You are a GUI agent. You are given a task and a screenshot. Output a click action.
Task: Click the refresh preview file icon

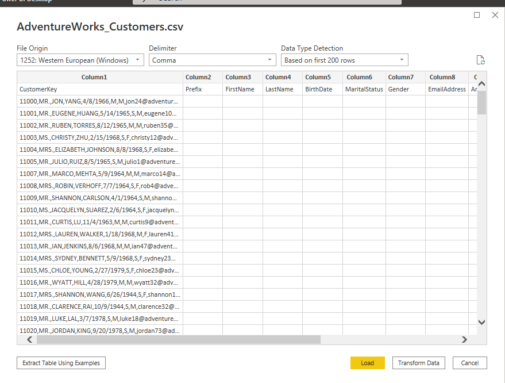480,60
